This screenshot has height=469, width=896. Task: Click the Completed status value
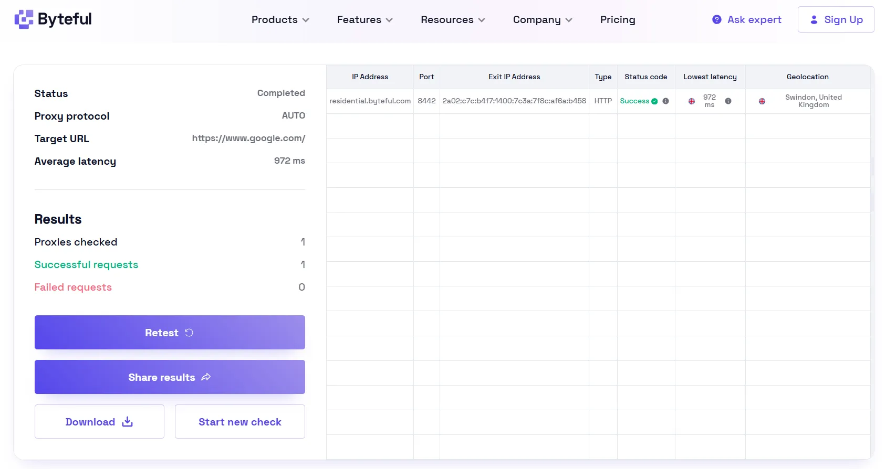pos(281,93)
